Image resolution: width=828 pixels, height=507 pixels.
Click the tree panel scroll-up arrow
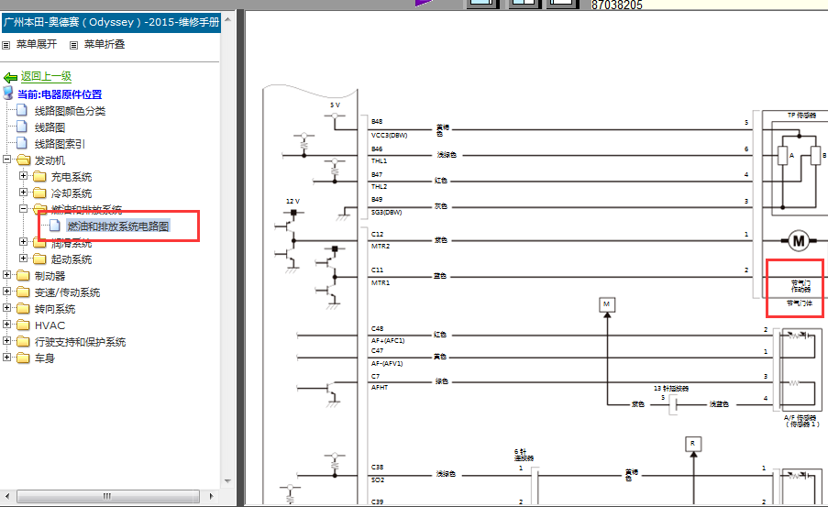click(x=227, y=19)
